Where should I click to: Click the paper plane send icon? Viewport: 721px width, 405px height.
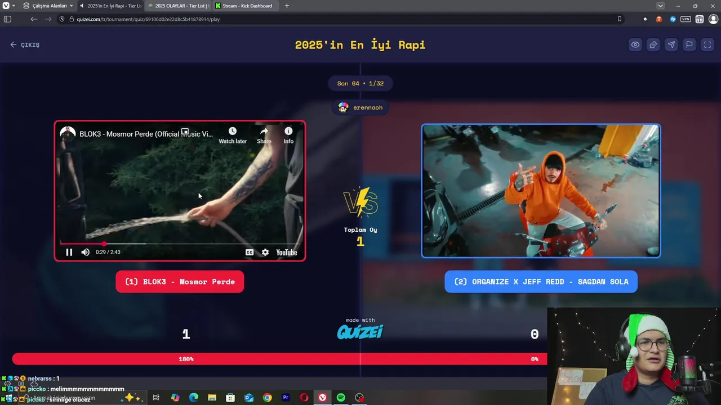point(671,45)
